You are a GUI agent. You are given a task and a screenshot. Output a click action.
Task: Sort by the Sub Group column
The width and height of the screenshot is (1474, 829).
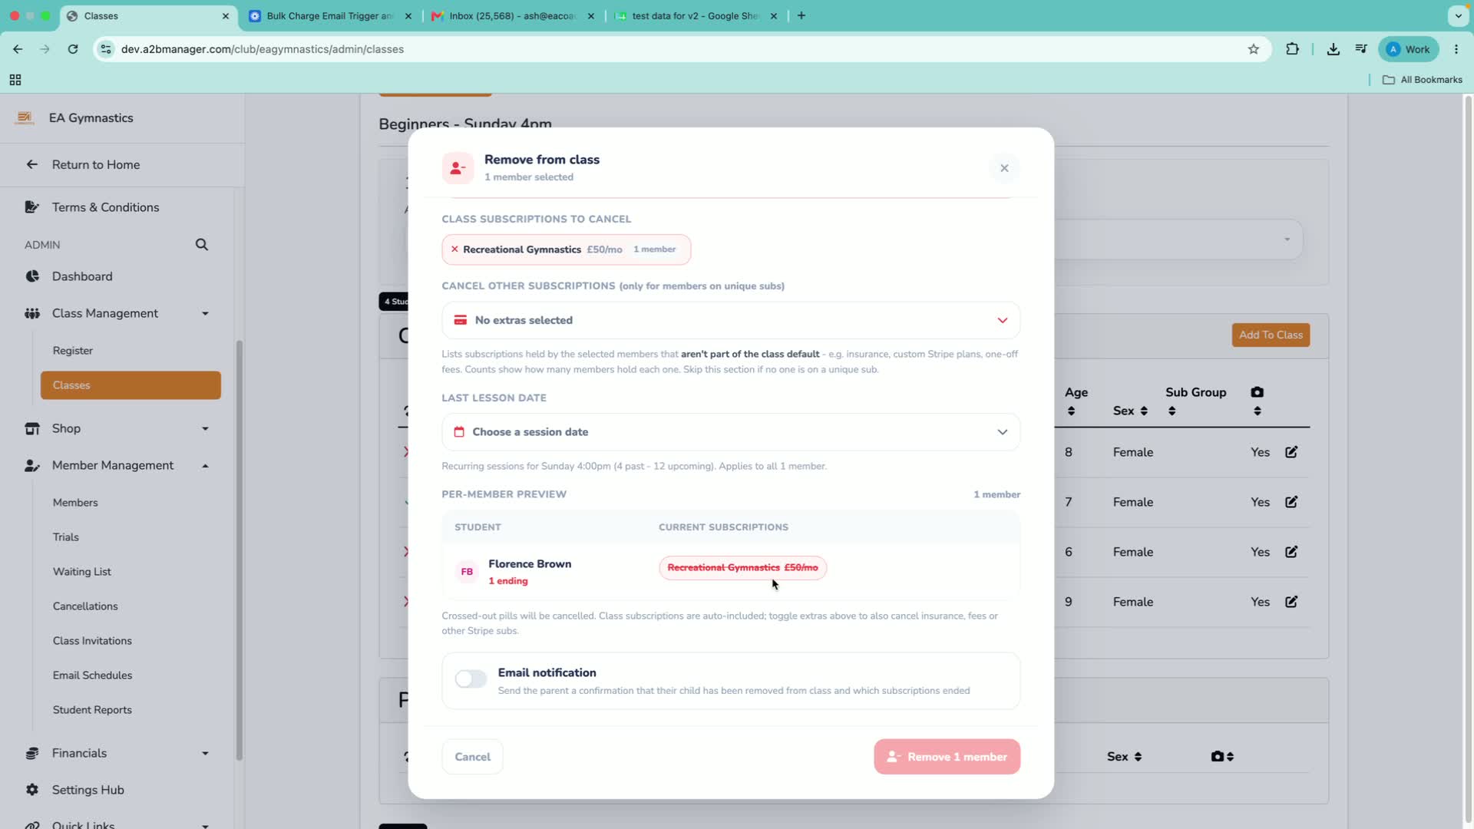pos(1172,411)
